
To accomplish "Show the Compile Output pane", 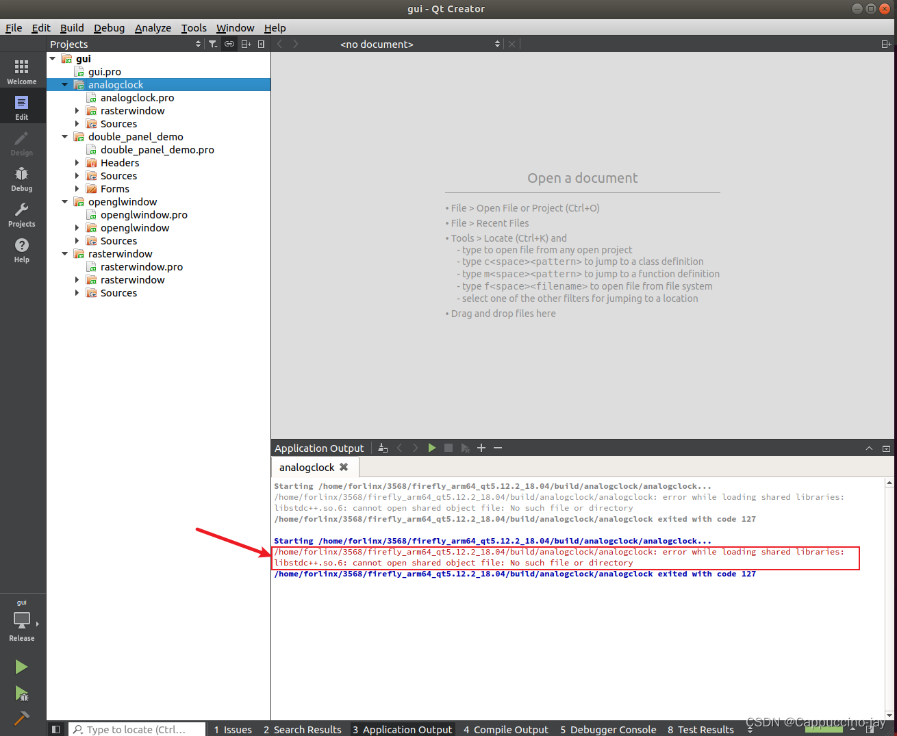I will pos(506,729).
